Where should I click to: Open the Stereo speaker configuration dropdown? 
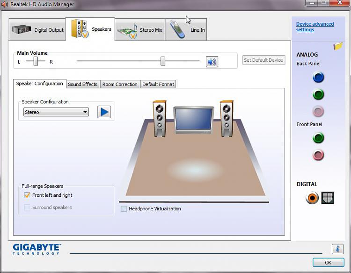(56, 112)
